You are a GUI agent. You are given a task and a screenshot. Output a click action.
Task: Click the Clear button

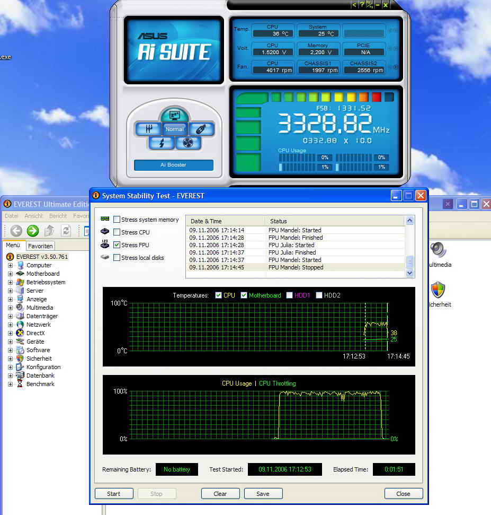[220, 494]
